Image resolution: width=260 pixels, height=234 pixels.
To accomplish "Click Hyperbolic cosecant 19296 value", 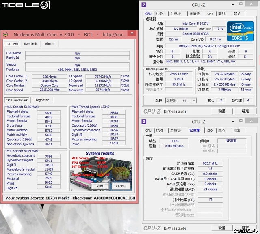I will tap(114, 130).
